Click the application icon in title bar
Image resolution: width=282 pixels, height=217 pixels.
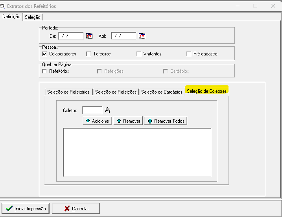3,6
